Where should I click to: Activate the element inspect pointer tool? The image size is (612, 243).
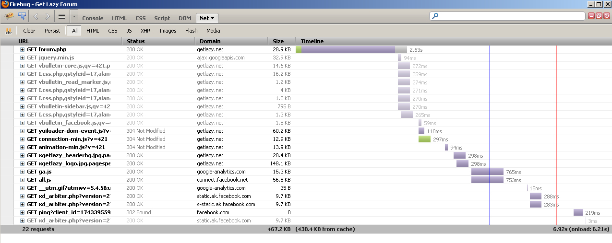point(22,16)
